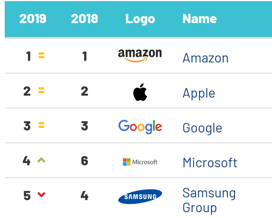Click the Apple logo
This screenshot has height=218, width=272.
coord(140,92)
